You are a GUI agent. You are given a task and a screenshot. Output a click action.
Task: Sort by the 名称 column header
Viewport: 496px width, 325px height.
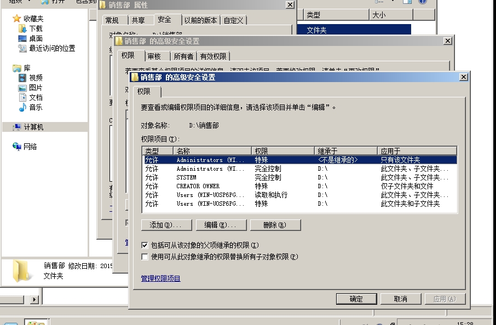(x=212, y=151)
